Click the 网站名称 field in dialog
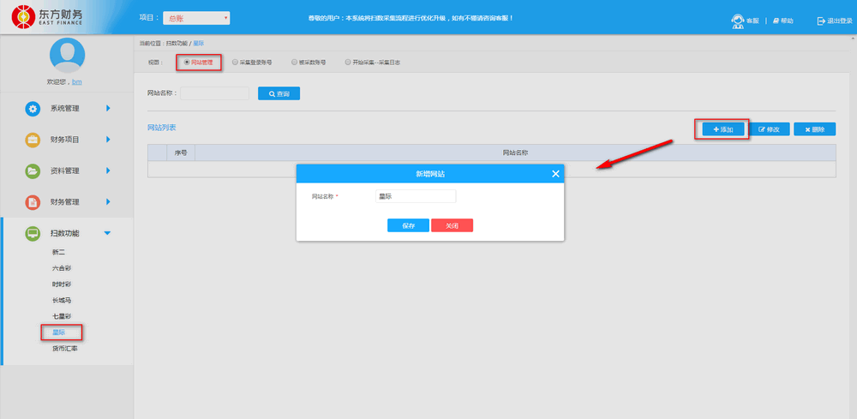Viewport: 857px width, 419px height. click(x=416, y=196)
